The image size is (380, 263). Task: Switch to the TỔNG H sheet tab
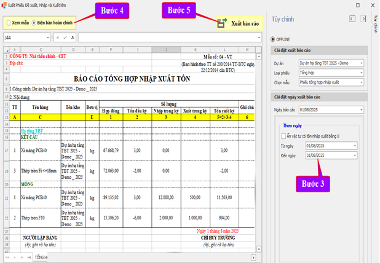[x=41, y=257]
